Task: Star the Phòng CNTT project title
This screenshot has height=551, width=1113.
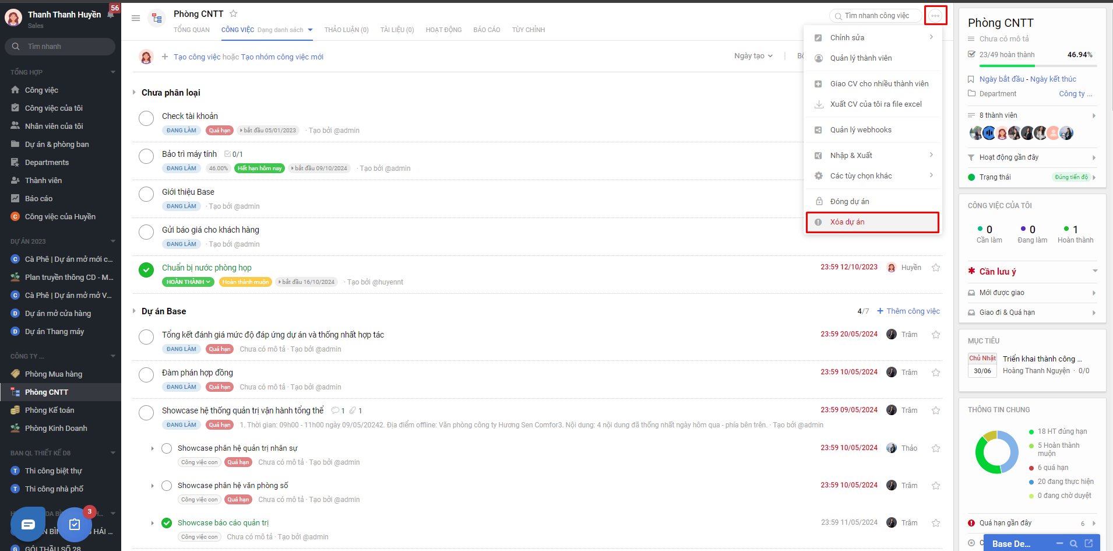Action: pyautogui.click(x=233, y=13)
